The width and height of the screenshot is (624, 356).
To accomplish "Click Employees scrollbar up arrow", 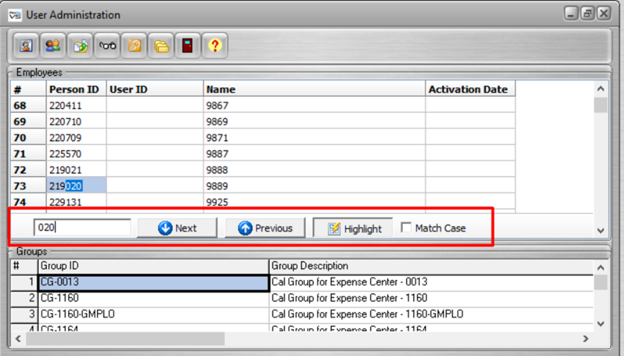I will click(x=601, y=89).
